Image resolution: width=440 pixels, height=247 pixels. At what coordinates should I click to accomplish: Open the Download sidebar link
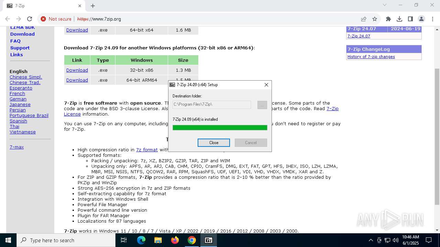click(22, 34)
